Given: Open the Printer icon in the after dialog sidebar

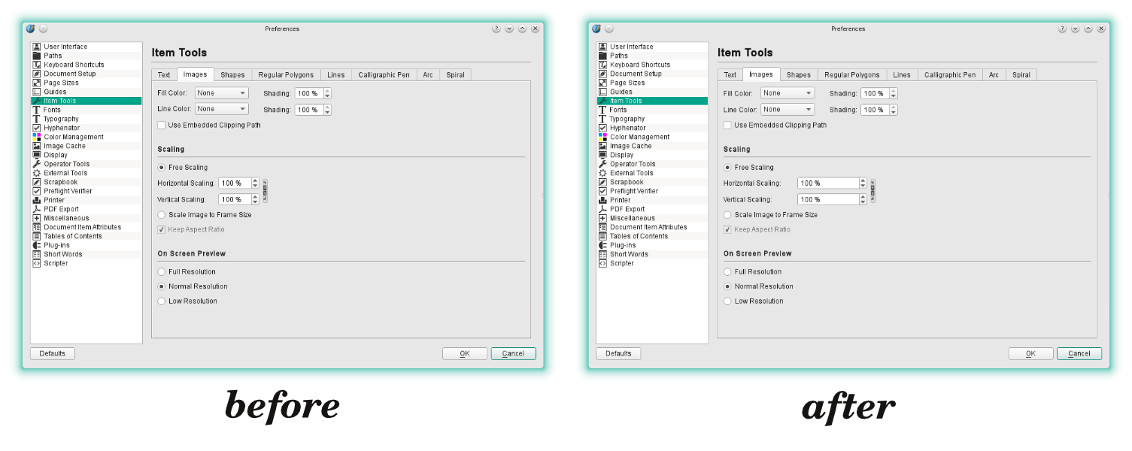Looking at the screenshot, I should 602,200.
